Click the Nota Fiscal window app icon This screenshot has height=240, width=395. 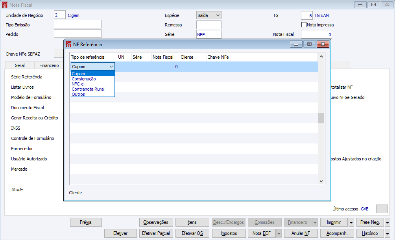[x=5, y=5]
